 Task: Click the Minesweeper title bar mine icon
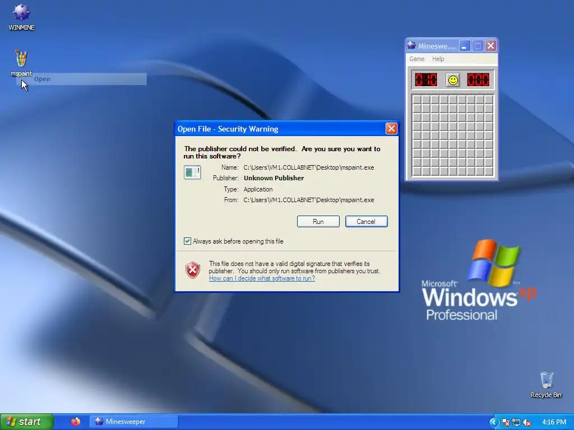[411, 46]
